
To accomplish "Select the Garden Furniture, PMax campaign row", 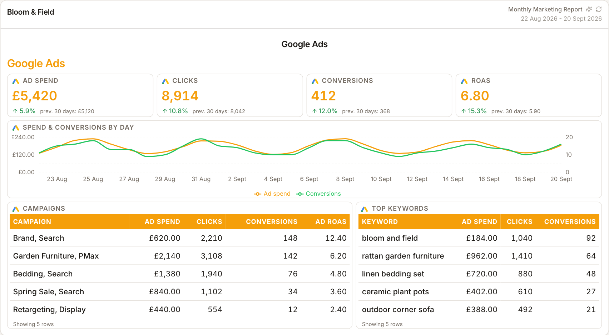I will [179, 256].
